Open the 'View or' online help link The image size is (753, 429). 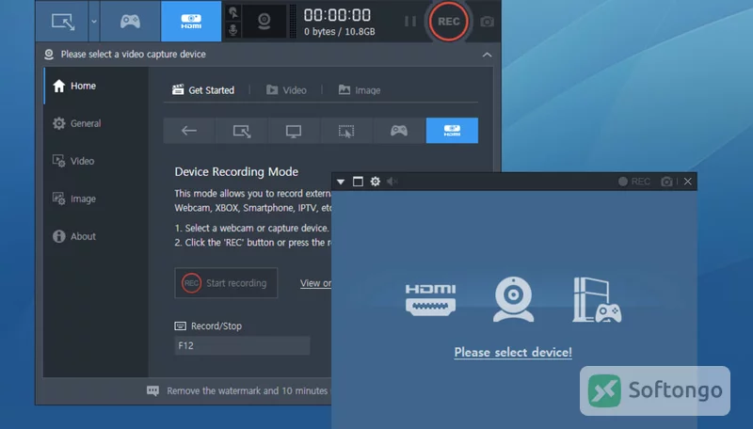(x=315, y=283)
